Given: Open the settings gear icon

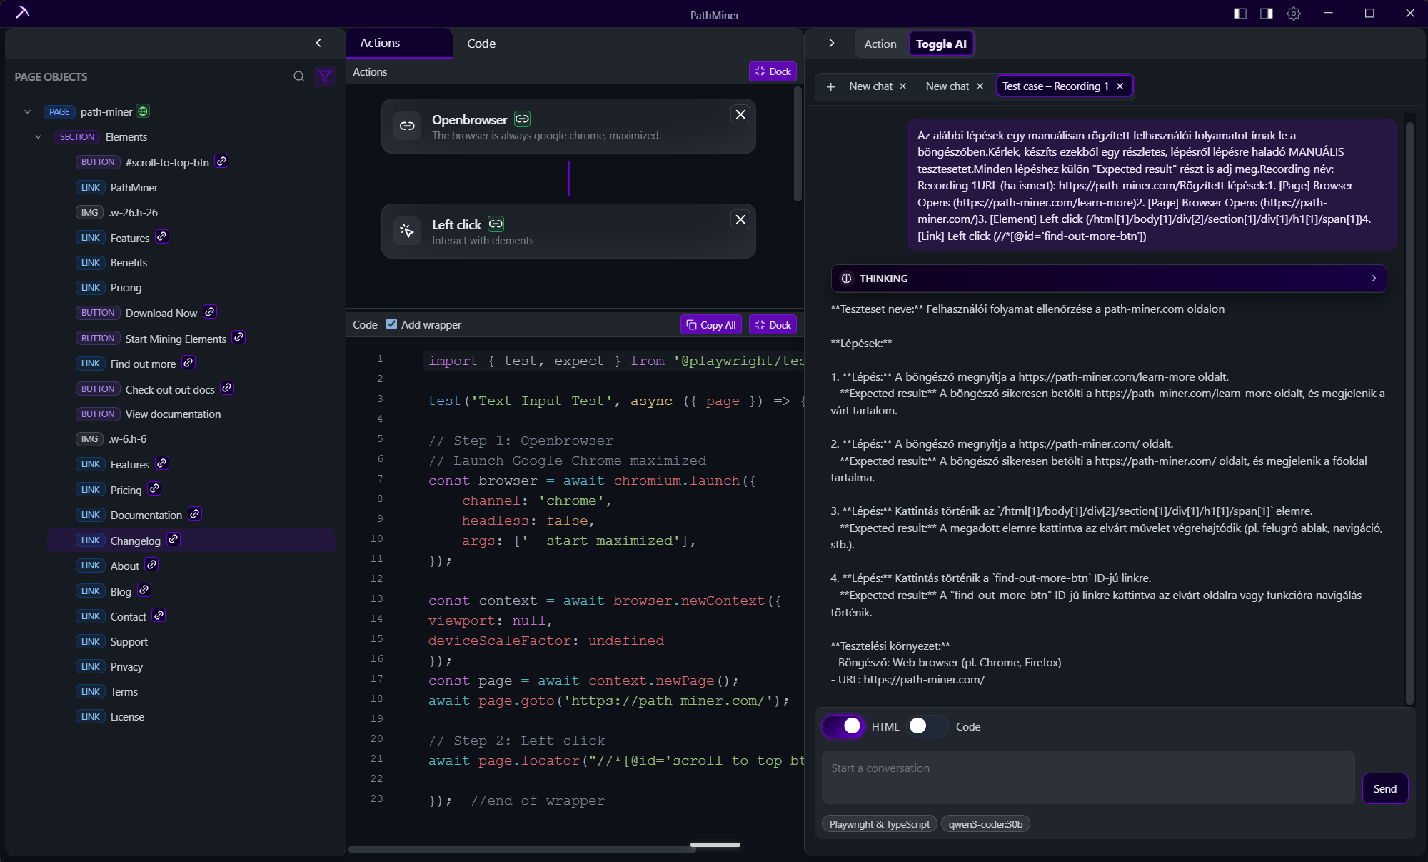Looking at the screenshot, I should click(x=1294, y=14).
